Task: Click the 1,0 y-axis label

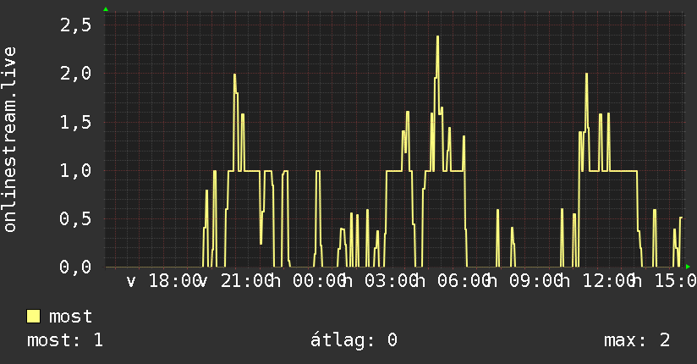Action: pyautogui.click(x=75, y=170)
